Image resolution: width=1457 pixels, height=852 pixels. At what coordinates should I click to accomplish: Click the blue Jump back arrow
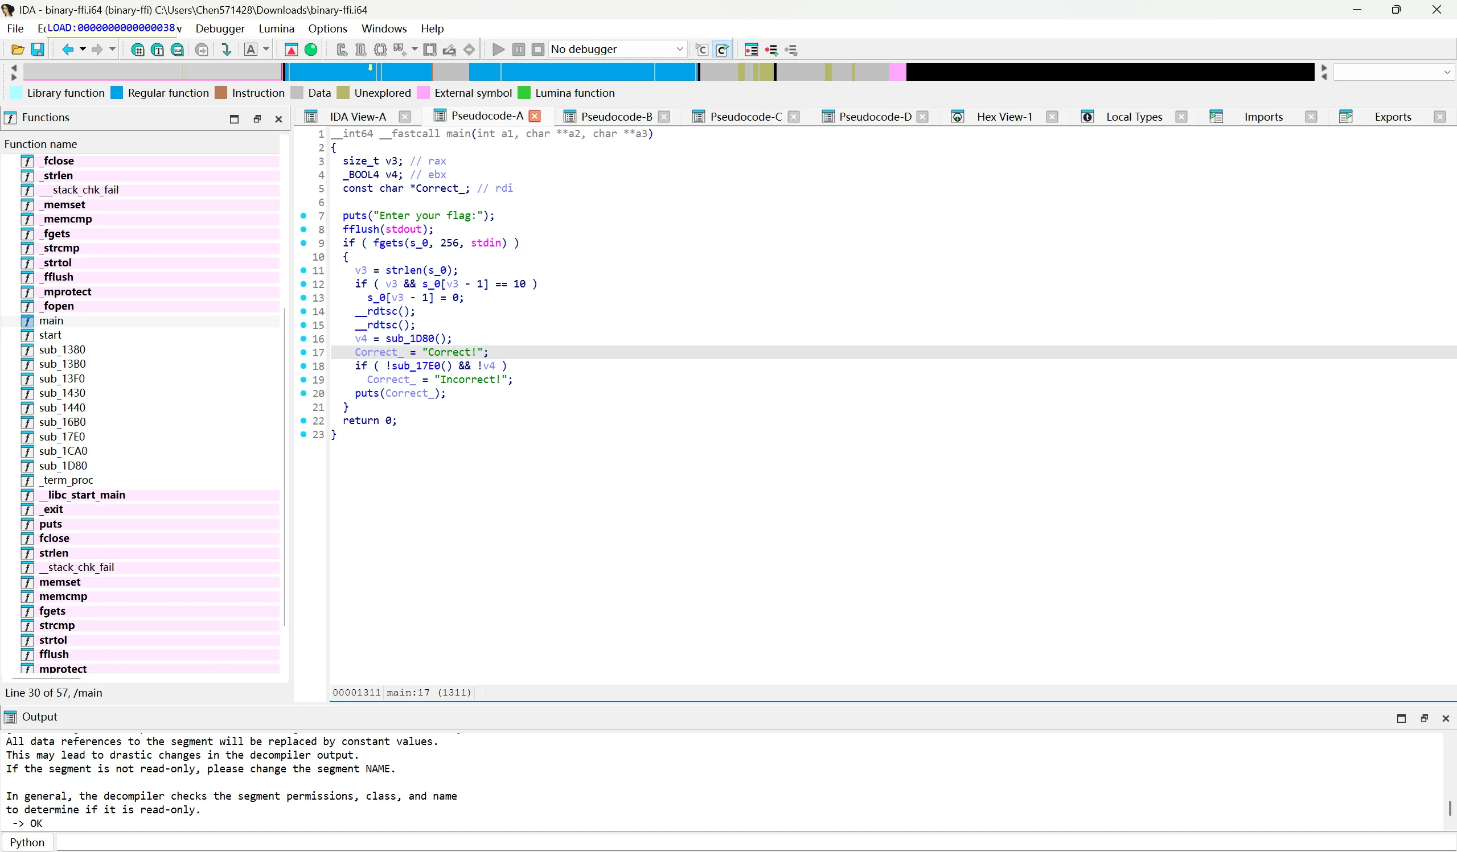(x=68, y=50)
